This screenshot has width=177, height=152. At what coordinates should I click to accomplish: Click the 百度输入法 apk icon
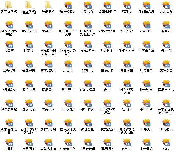point(146,44)
